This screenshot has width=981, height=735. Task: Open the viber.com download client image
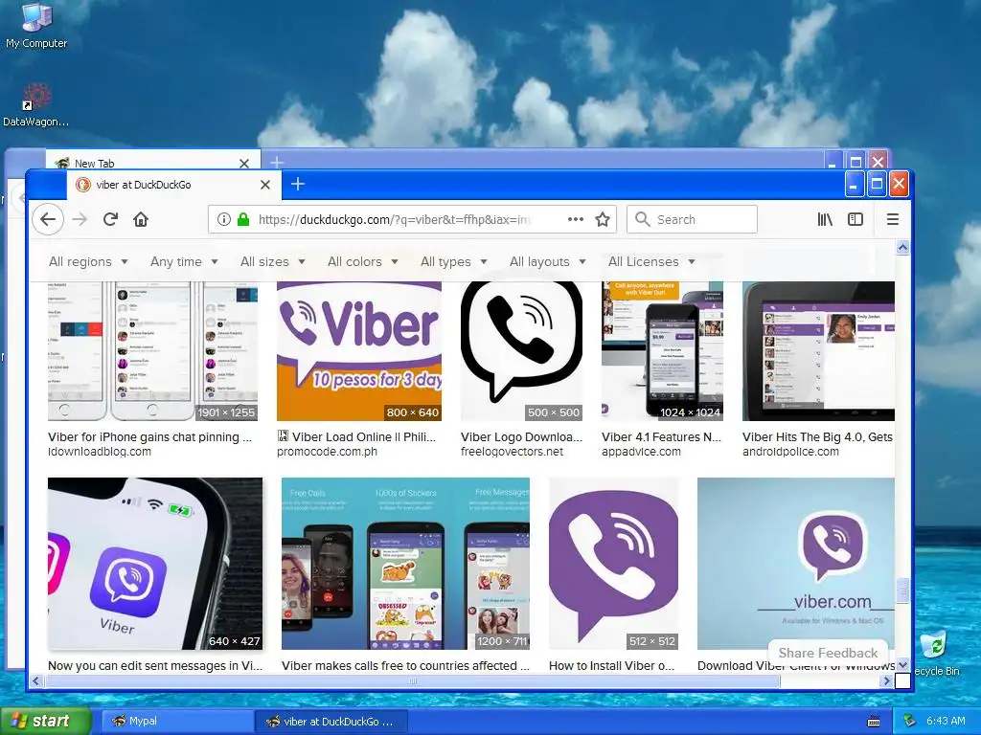pos(796,564)
